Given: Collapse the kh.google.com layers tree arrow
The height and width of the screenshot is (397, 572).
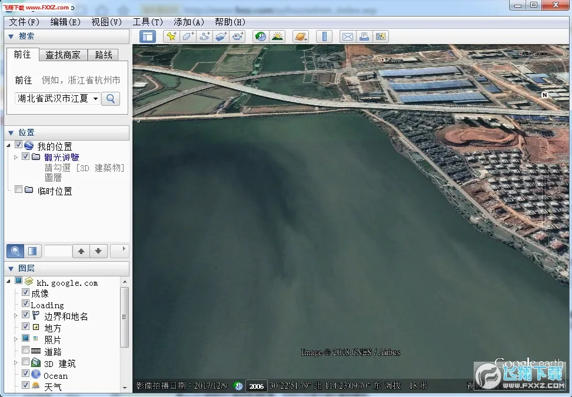Looking at the screenshot, I should pyautogui.click(x=9, y=281).
